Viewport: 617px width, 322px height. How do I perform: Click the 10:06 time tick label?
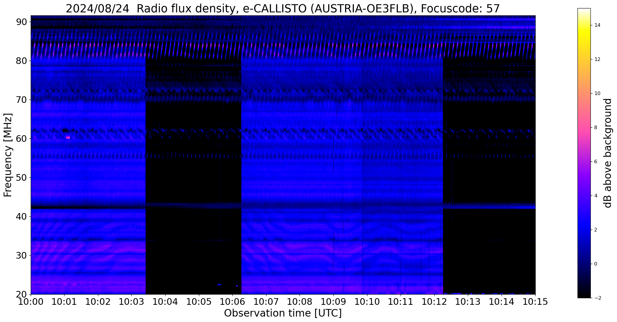point(232,301)
